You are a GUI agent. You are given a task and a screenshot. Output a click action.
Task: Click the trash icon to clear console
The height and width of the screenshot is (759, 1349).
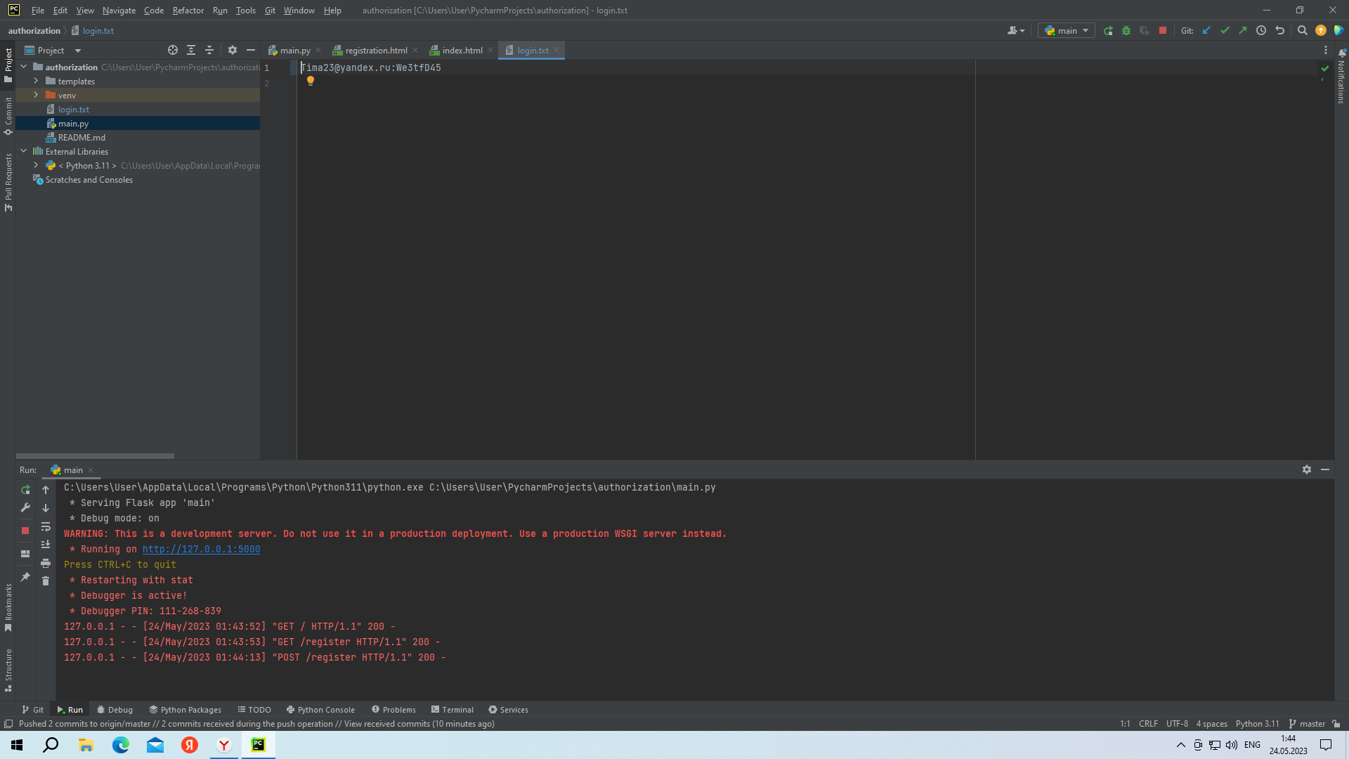tap(46, 581)
